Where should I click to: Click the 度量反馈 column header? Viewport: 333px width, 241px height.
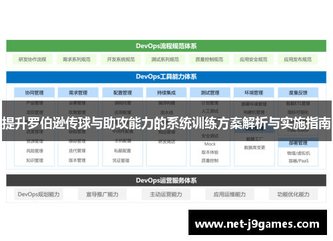tap(298, 93)
